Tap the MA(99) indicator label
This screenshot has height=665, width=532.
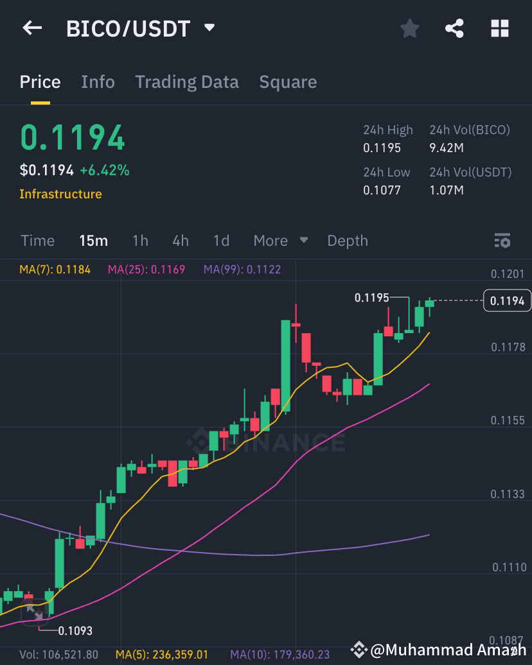(x=242, y=270)
